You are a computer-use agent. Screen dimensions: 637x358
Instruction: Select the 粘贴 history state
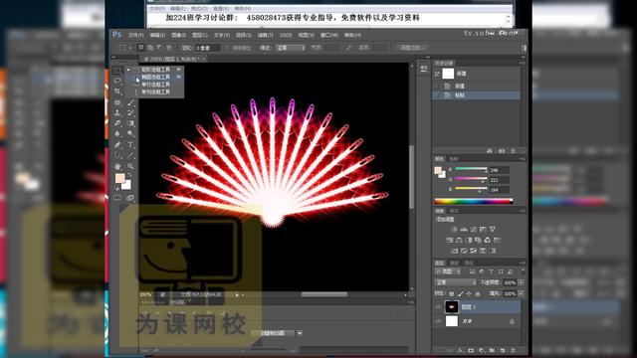(477, 95)
